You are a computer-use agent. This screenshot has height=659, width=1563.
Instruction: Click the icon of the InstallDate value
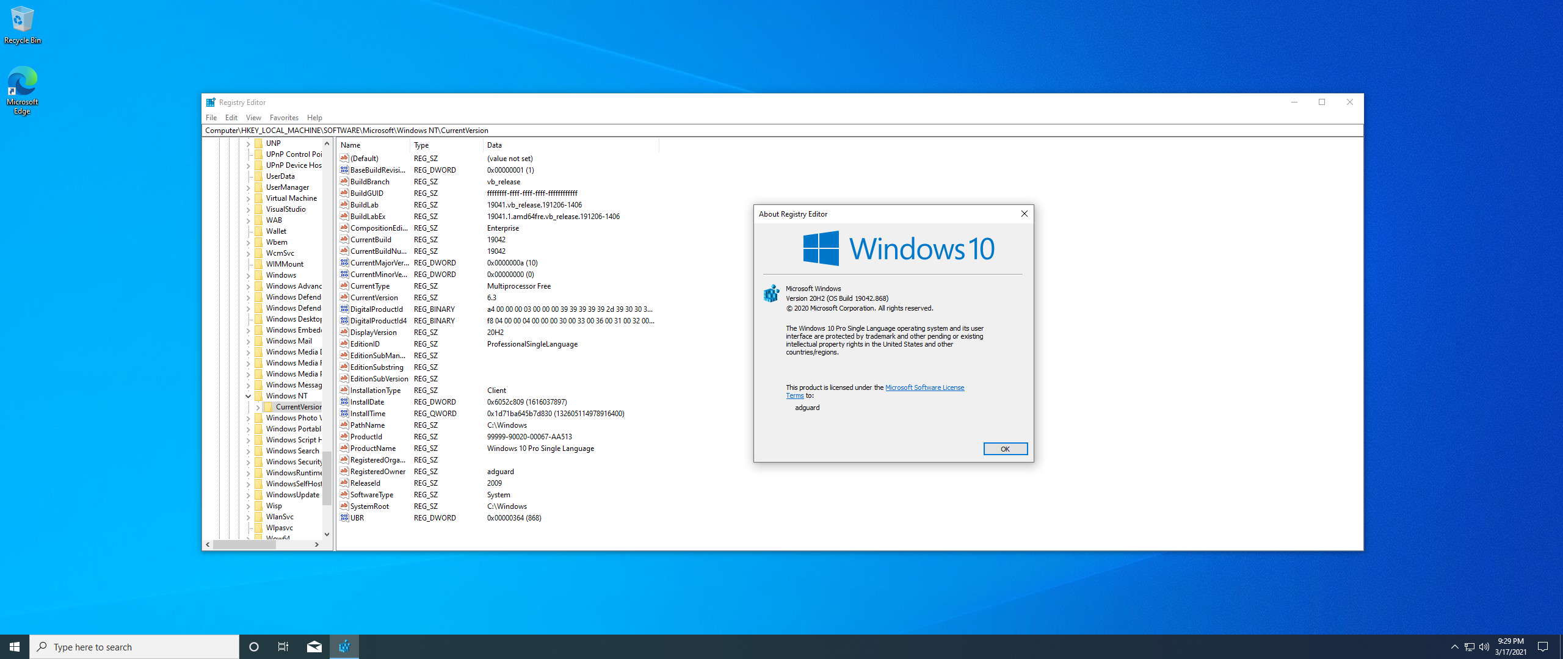pyautogui.click(x=344, y=402)
